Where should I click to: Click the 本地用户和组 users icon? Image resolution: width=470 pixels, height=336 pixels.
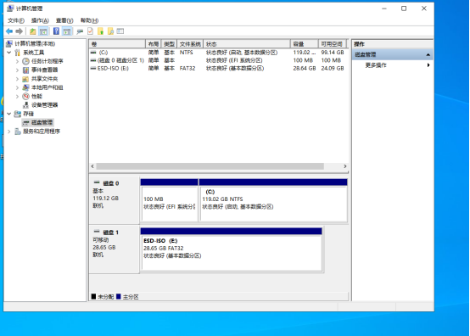coord(25,87)
